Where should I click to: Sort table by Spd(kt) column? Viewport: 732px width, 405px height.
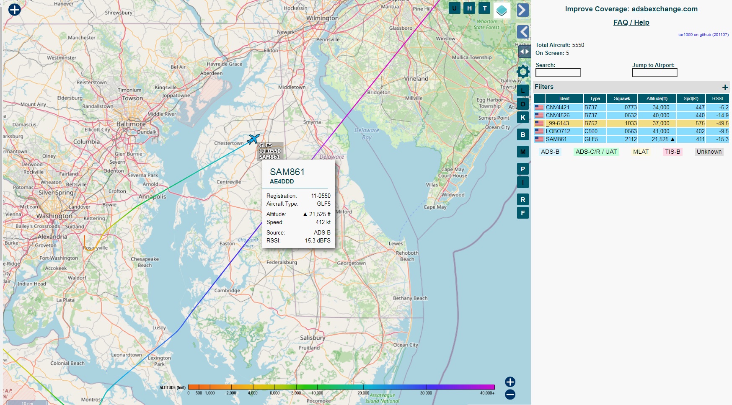pos(691,98)
